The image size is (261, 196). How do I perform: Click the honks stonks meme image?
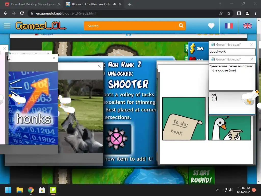tap(33, 108)
